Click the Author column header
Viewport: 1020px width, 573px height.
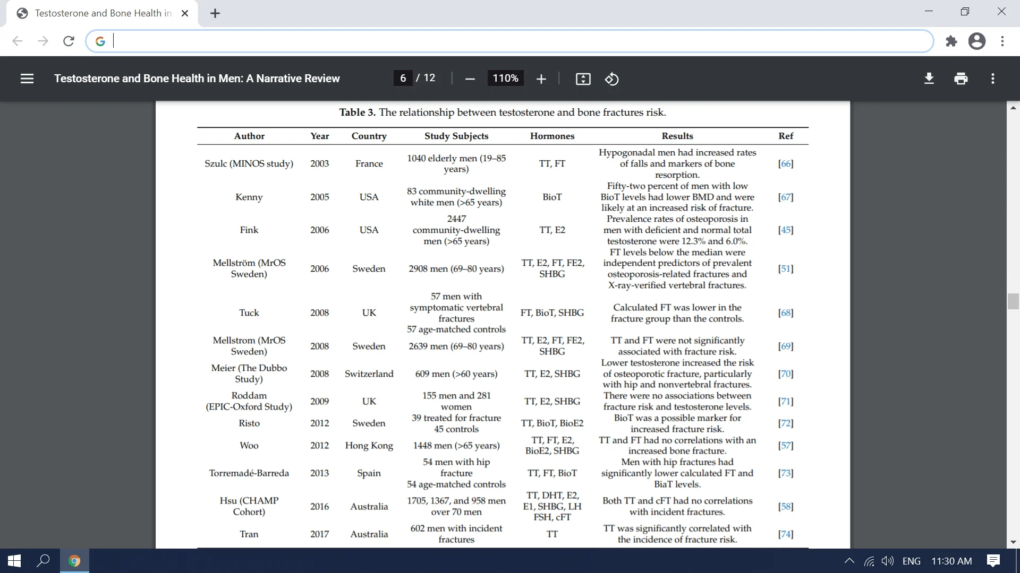pyautogui.click(x=249, y=136)
